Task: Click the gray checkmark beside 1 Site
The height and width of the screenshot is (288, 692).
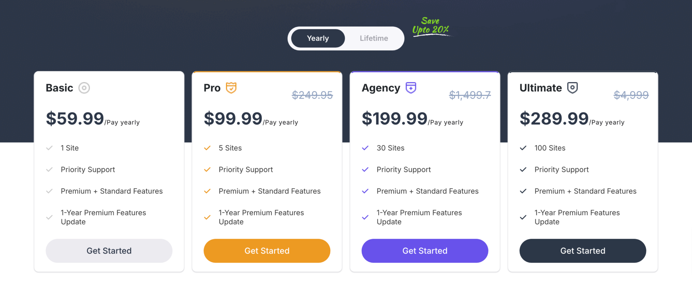Action: pyautogui.click(x=49, y=148)
